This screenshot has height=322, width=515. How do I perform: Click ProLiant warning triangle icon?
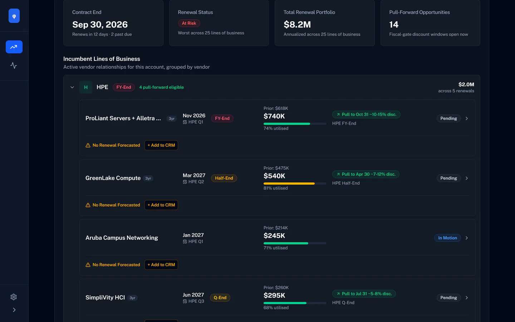[x=88, y=145]
